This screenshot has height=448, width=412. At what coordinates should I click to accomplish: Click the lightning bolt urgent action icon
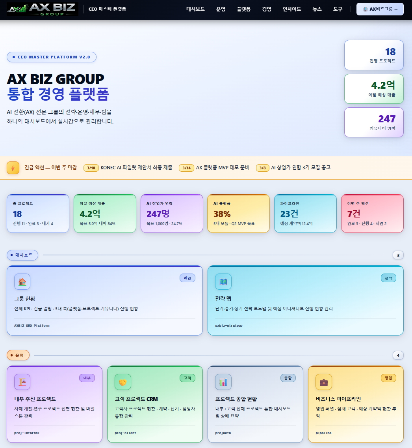[x=13, y=168]
